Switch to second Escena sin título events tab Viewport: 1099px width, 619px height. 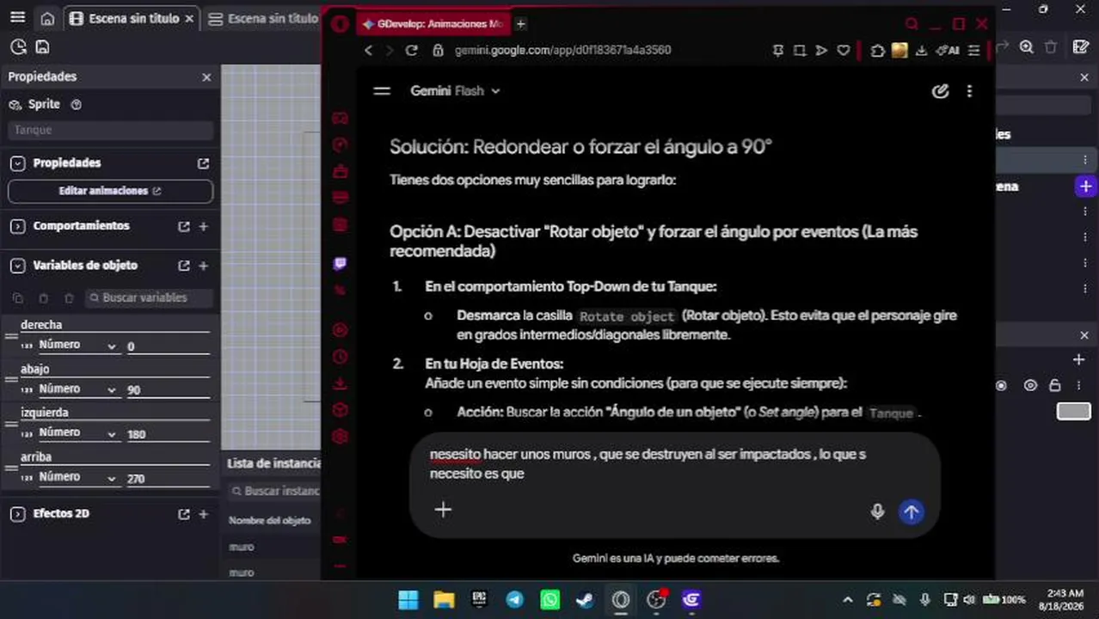pyautogui.click(x=265, y=18)
